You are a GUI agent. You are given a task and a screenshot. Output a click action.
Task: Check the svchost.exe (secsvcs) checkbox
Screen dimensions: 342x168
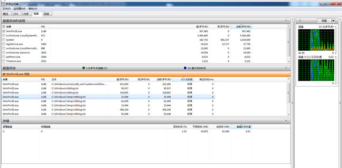pyautogui.click(x=4, y=52)
